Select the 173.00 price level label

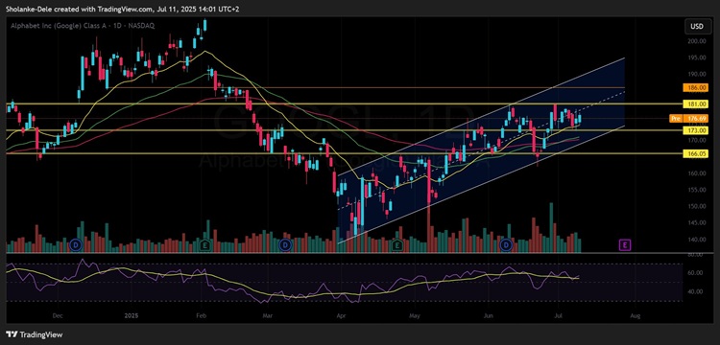pos(695,130)
